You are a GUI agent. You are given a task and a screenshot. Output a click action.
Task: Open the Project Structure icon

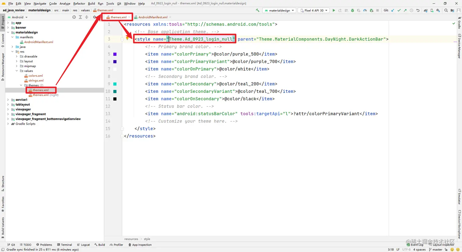click(452, 10)
